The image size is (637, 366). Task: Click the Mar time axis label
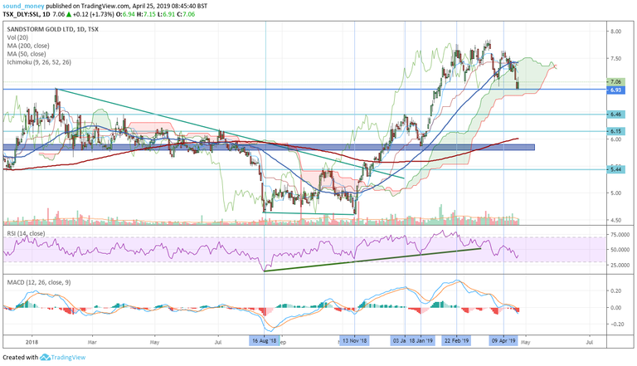92,342
